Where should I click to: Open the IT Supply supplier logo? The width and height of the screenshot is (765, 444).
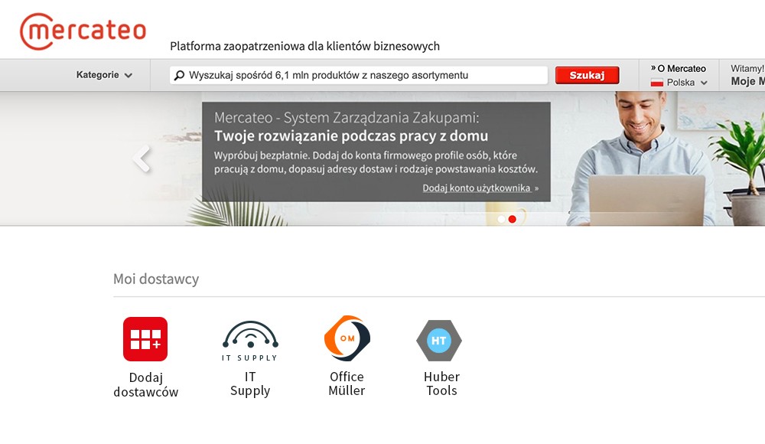250,341
